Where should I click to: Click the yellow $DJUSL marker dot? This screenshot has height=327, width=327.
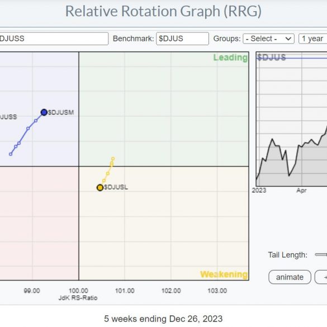pyautogui.click(x=100, y=187)
